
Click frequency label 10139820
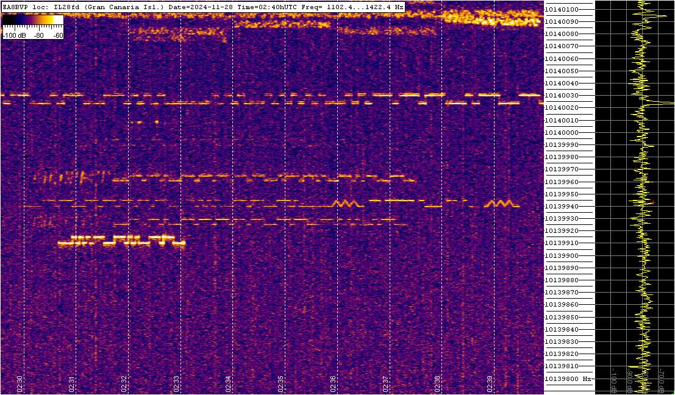point(561,354)
